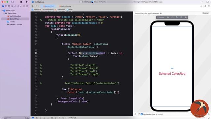Resume automatic preview updating
Image resolution: width=211 pixels, height=119 pixels.
[205, 13]
